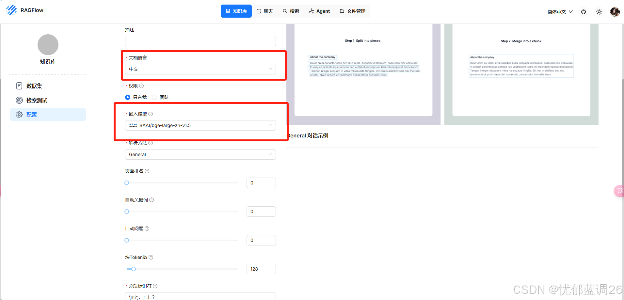The height and width of the screenshot is (300, 624).
Task: Click the General 对话示例 heading
Action: (x=308, y=135)
